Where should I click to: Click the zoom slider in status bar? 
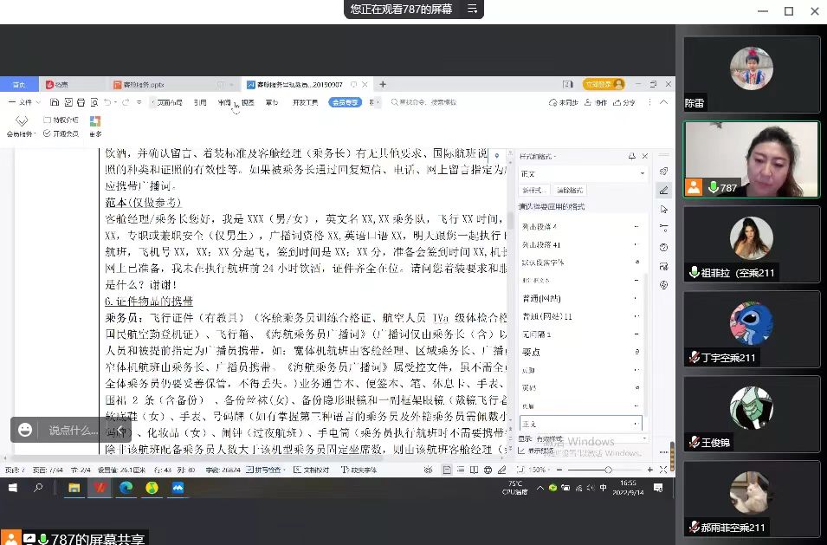pyautogui.click(x=608, y=470)
